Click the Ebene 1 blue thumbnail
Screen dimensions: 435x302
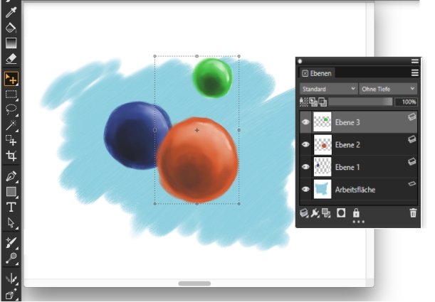pos(323,167)
